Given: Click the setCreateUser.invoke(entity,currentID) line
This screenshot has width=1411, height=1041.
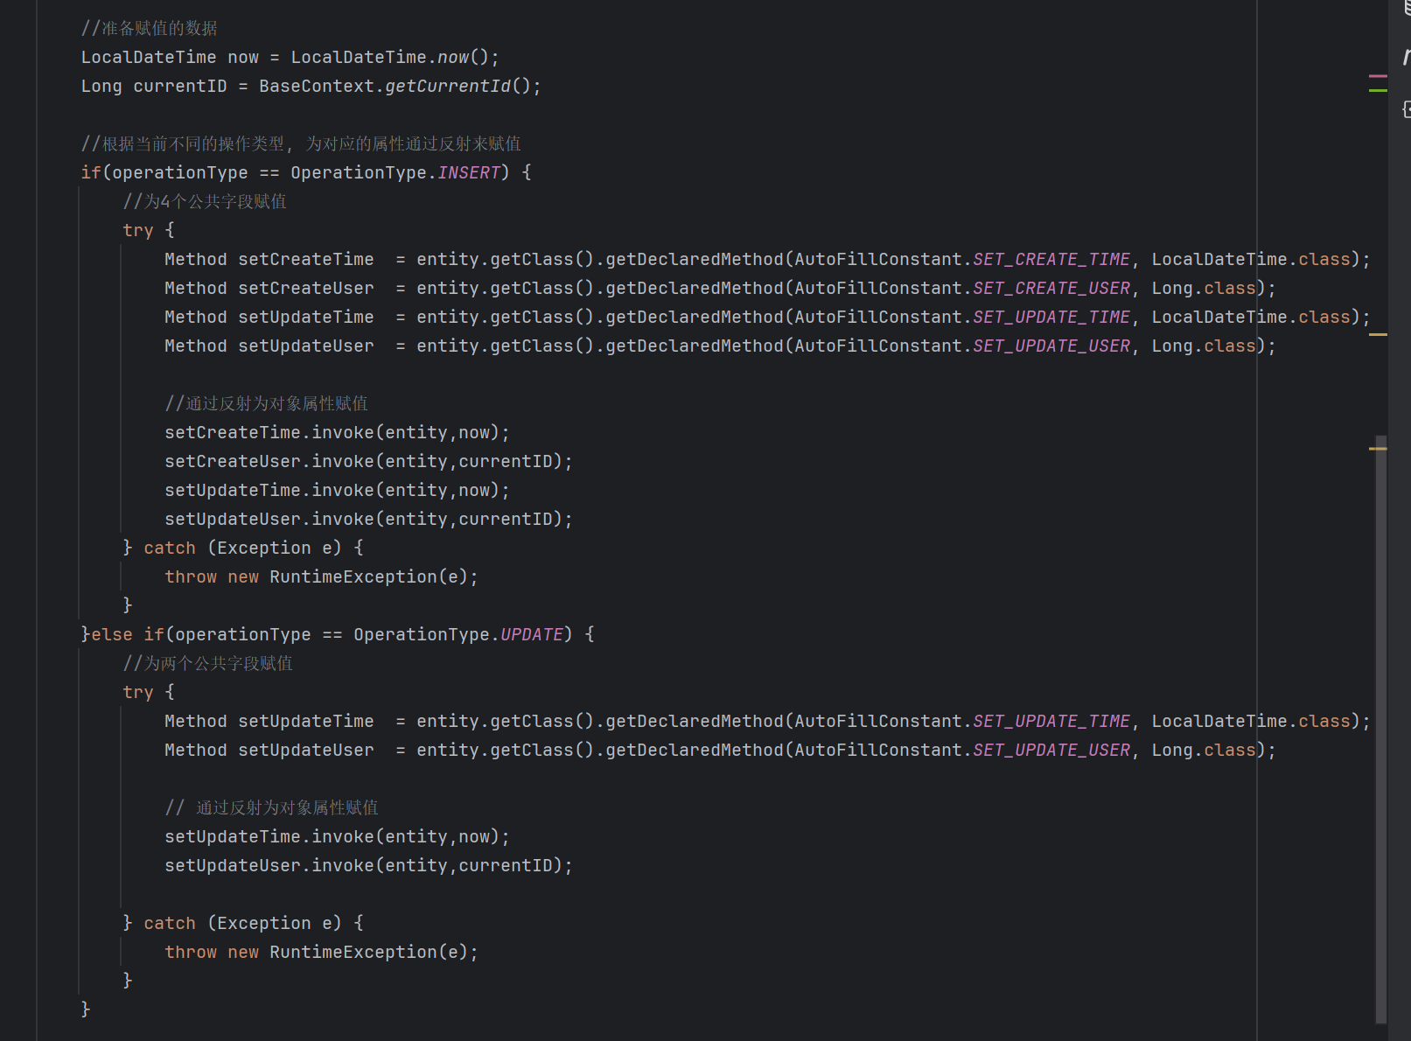Looking at the screenshot, I should click(368, 461).
